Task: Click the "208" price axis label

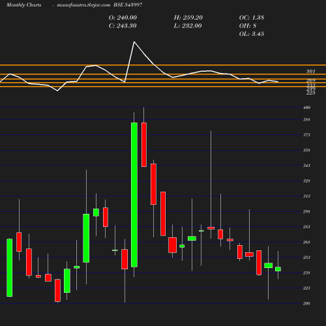Action: point(306,303)
